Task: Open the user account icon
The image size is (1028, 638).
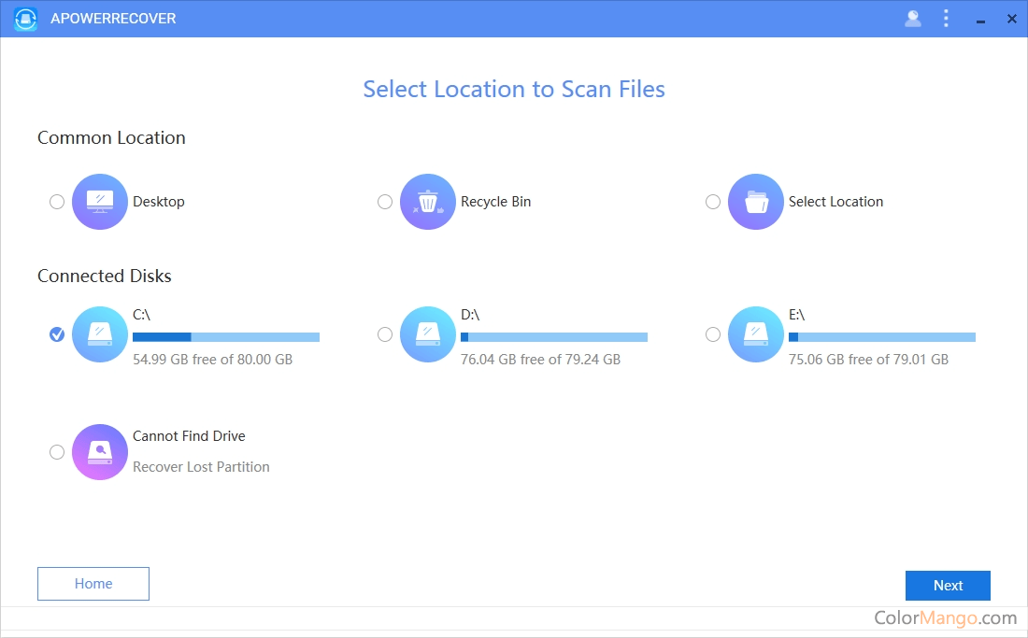Action: [913, 19]
